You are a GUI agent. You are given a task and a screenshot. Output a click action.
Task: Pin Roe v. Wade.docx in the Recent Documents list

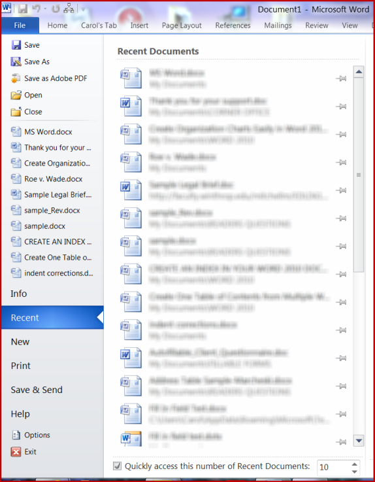pos(341,162)
